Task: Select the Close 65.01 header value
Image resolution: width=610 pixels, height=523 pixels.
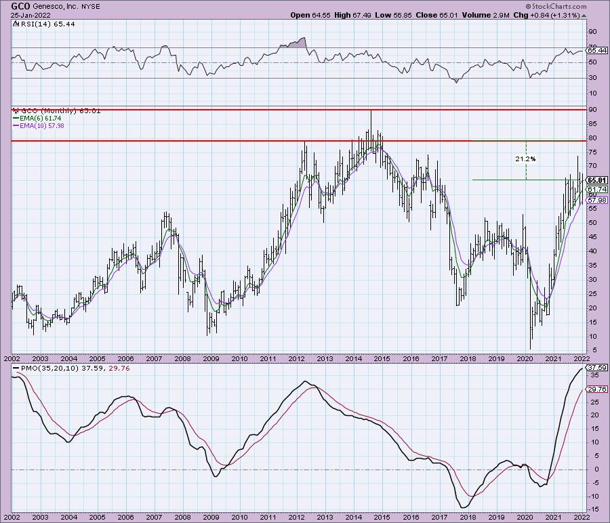Action: 437,15
